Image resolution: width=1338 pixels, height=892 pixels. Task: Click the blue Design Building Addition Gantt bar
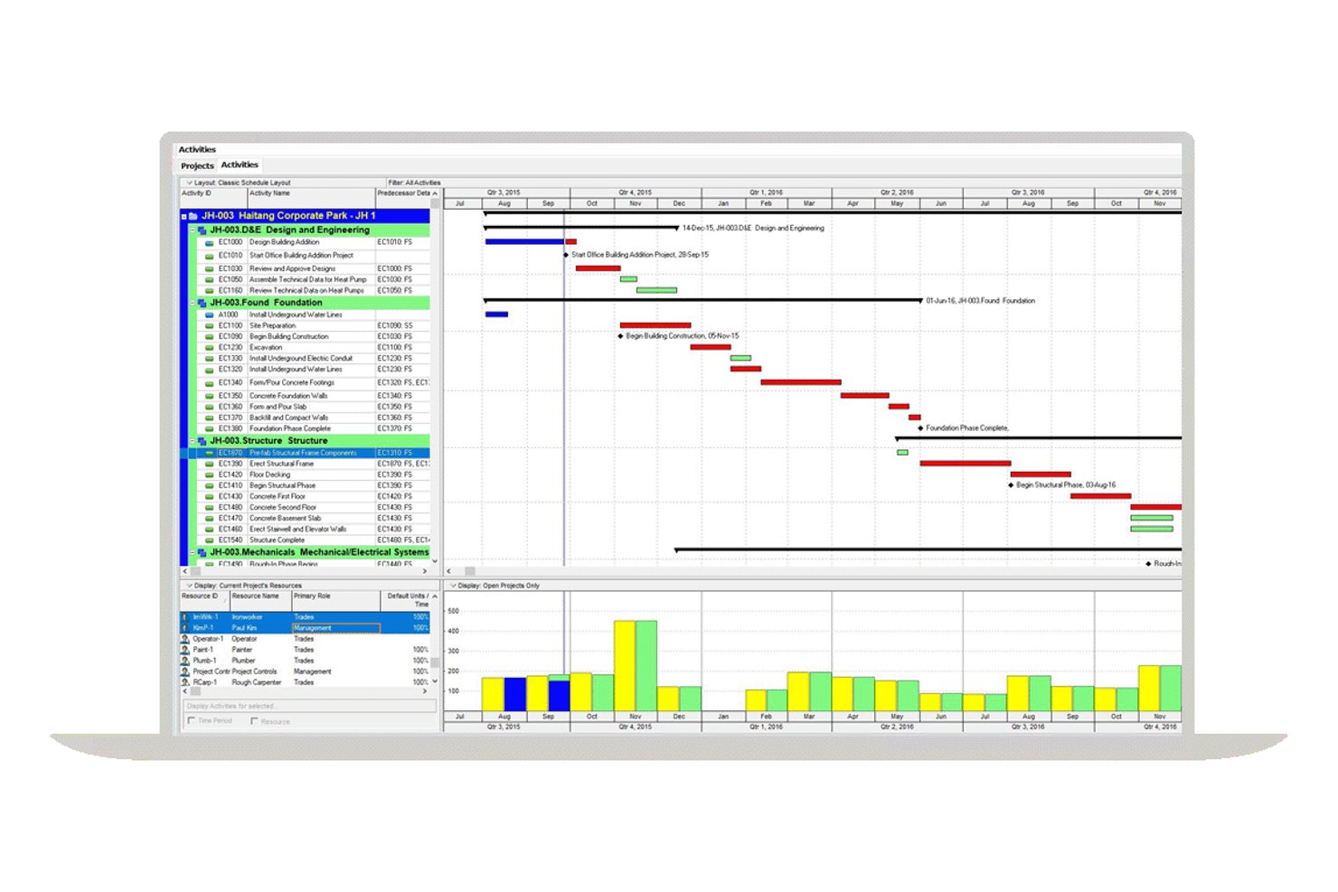[524, 242]
